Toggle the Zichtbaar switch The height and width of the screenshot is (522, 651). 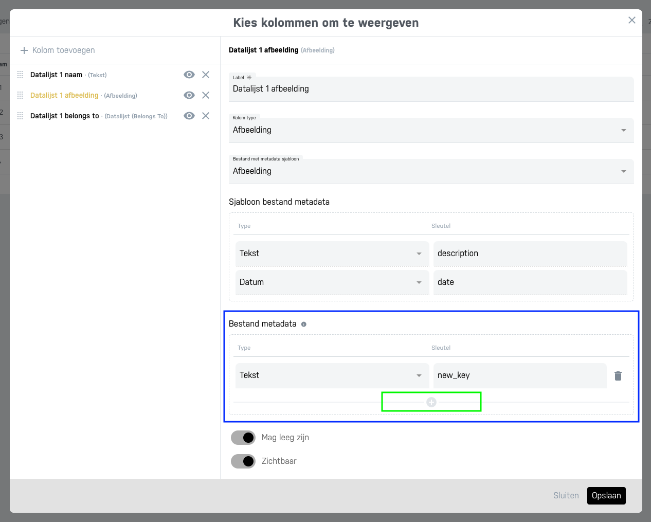tap(243, 461)
